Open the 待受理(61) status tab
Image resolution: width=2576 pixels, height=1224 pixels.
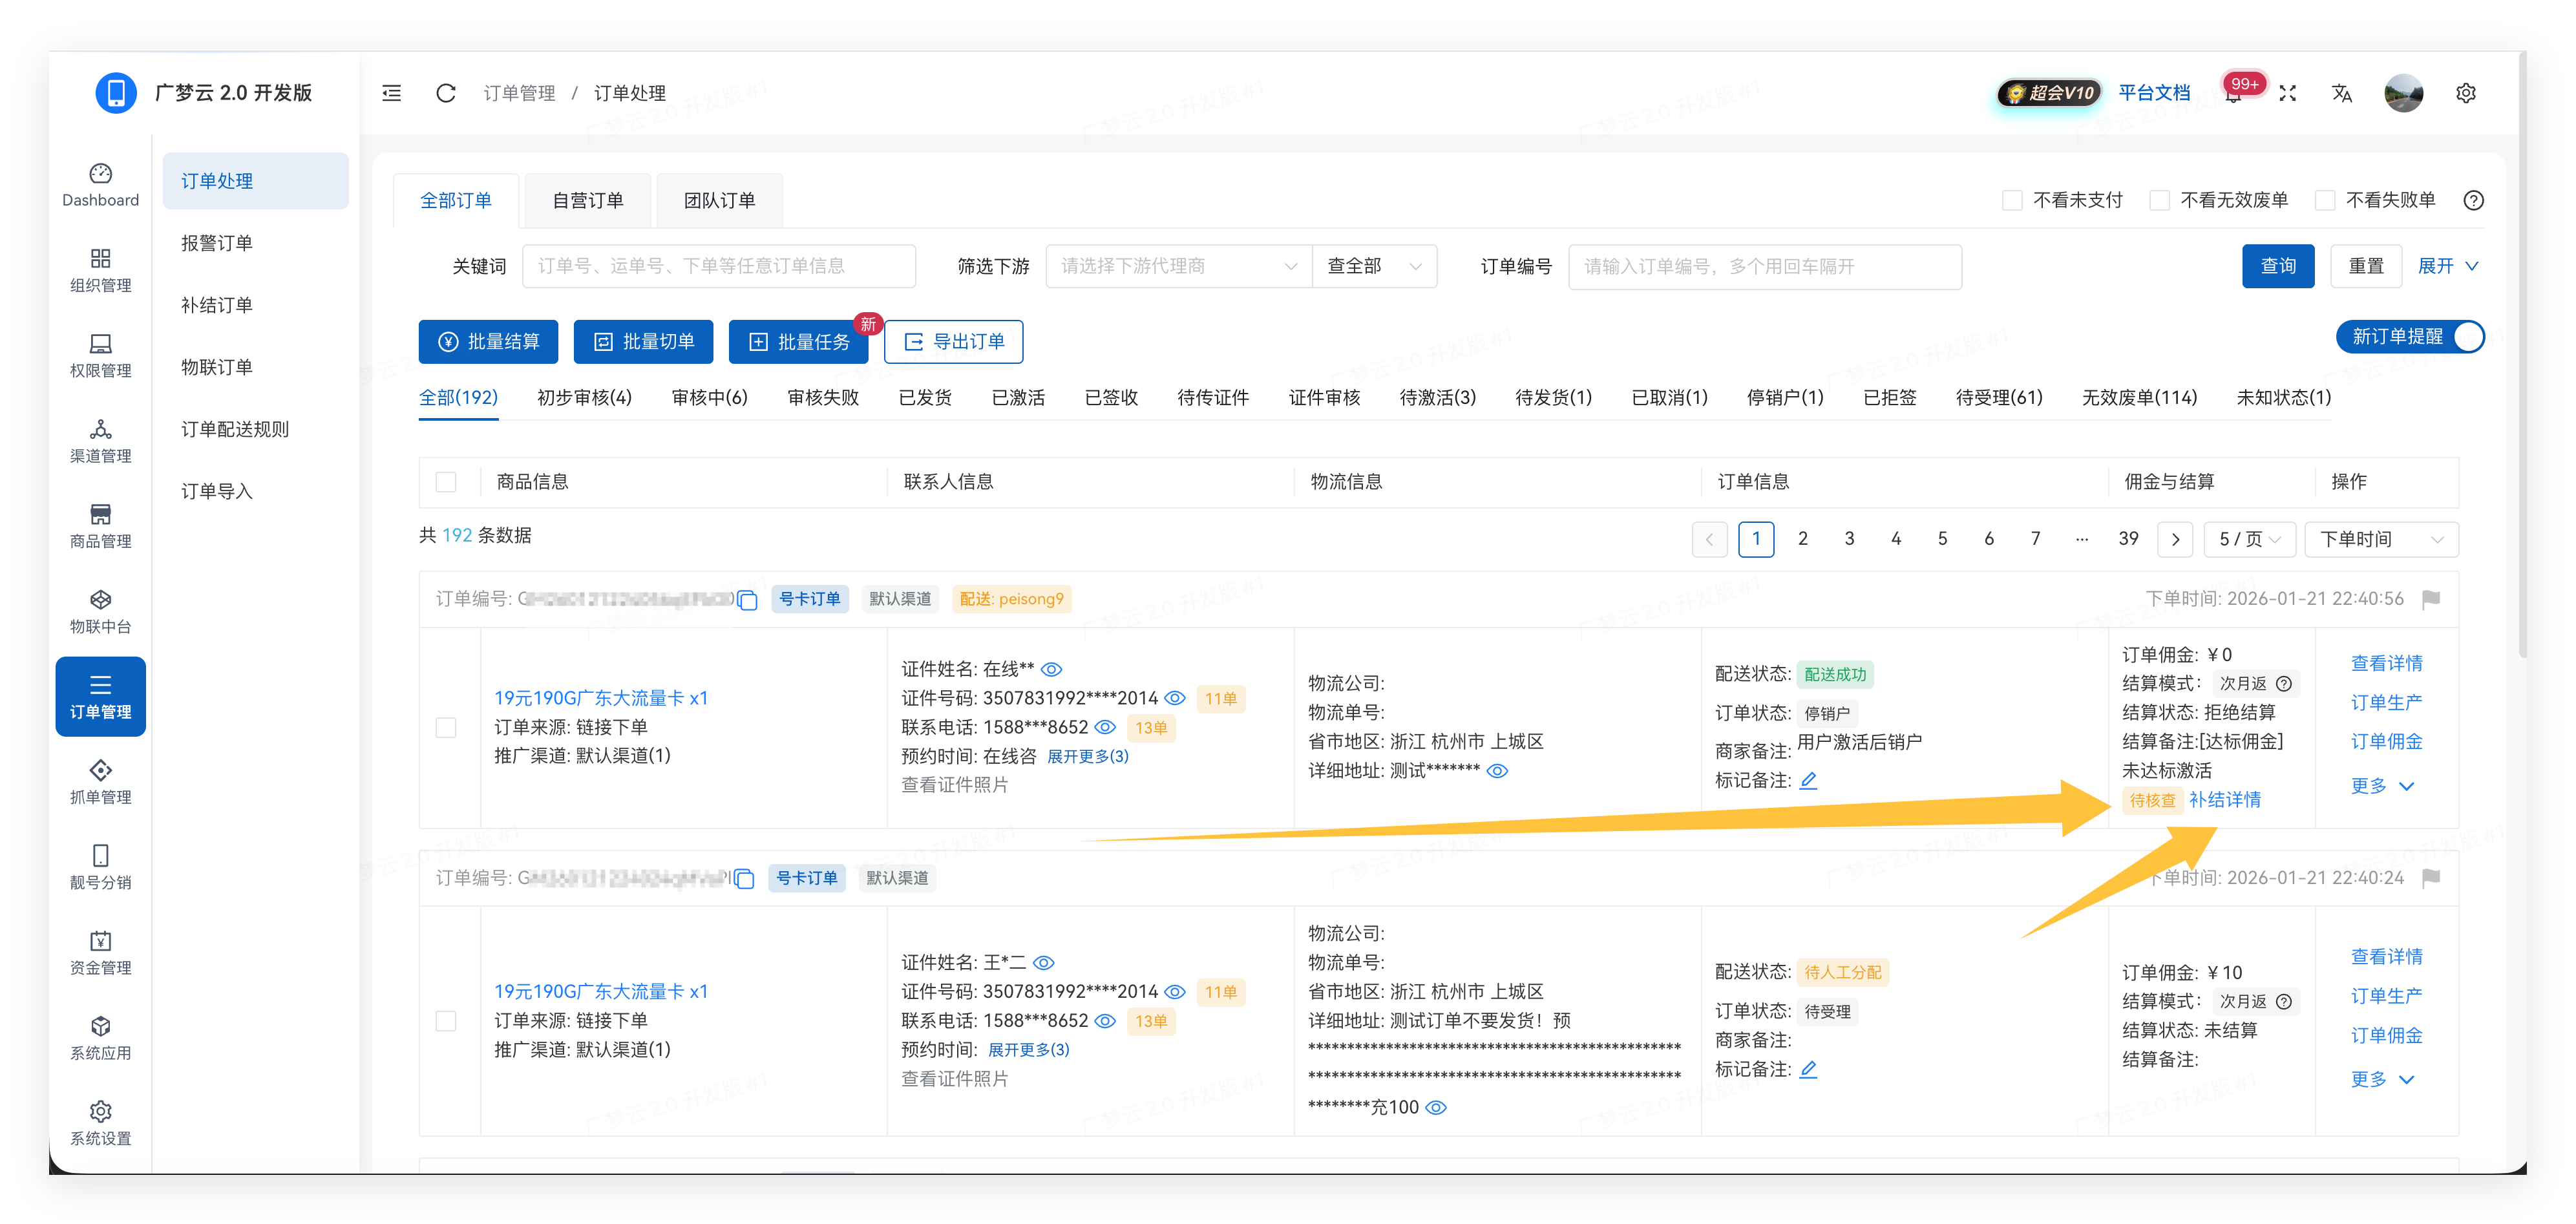coord(2000,397)
